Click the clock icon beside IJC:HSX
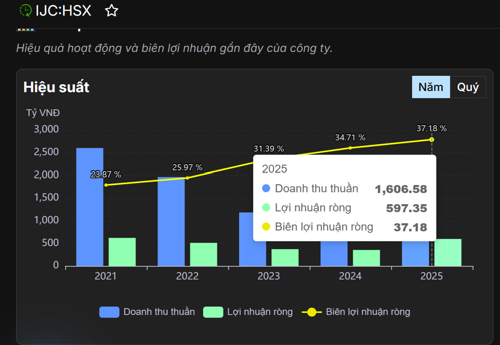The height and width of the screenshot is (345, 500). pyautogui.click(x=26, y=10)
